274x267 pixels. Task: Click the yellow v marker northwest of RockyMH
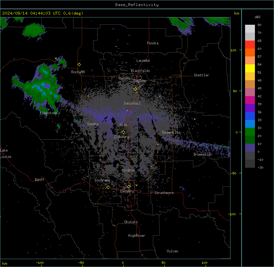click(x=56, y=58)
